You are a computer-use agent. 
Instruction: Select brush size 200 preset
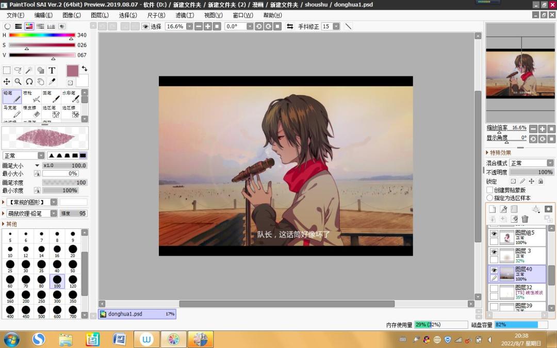[26, 296]
